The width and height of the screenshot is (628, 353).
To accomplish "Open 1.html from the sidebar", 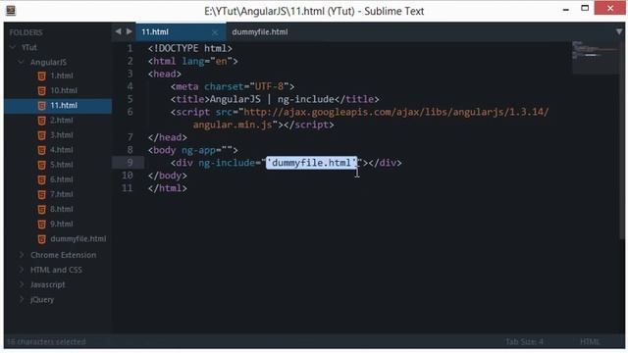I will [62, 76].
